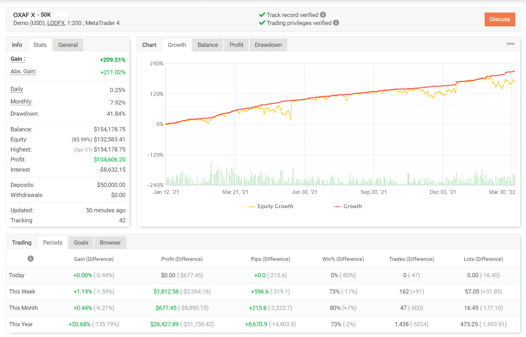Toggle Equity Growth series in chart legend
This screenshot has width=526, height=337.
pos(270,206)
